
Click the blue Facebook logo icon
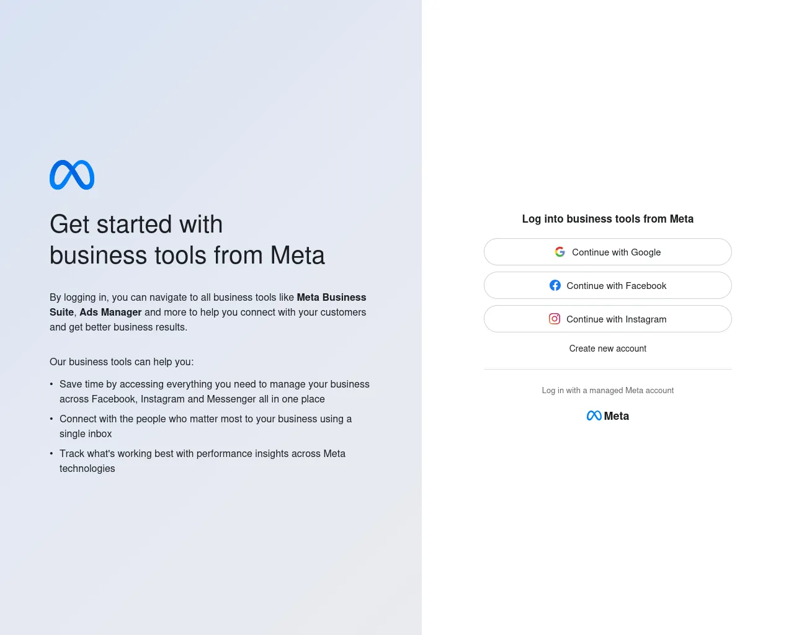(x=555, y=285)
